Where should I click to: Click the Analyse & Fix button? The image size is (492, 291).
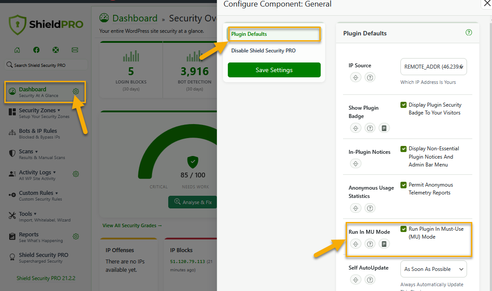tap(193, 202)
